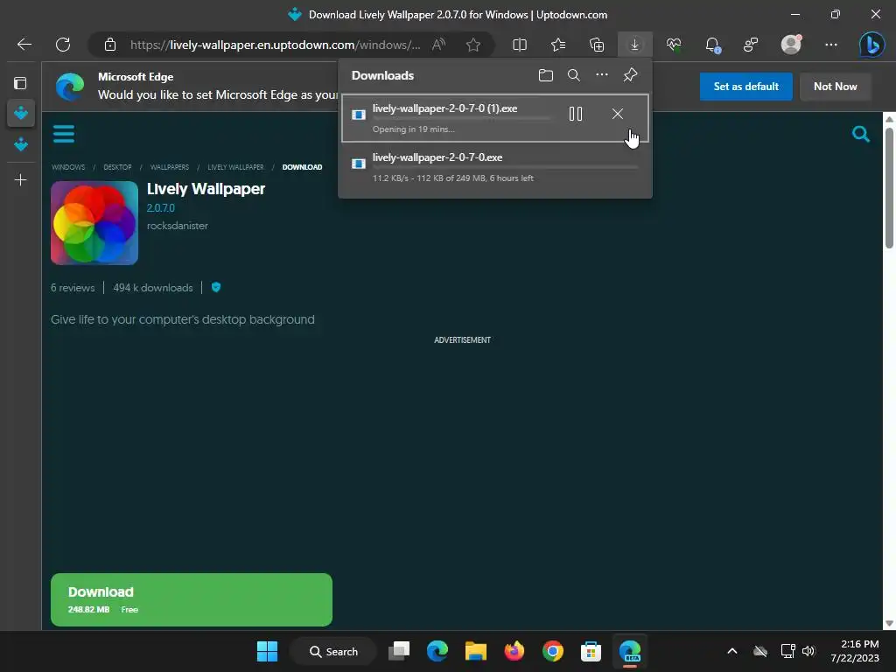Open Uptodown site search magnifier

[x=861, y=134]
